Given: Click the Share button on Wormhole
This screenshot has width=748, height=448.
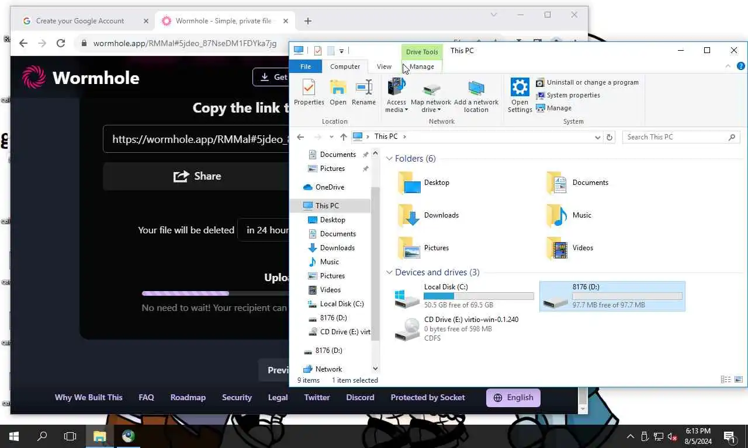Looking at the screenshot, I should tap(197, 176).
